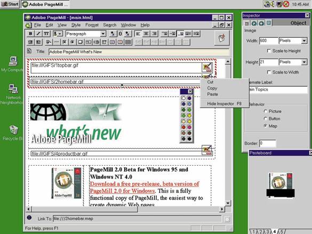Image resolution: width=312 pixels, height=234 pixels.
Task: Toggle Italic text formatting
Action: [x=38, y=34]
